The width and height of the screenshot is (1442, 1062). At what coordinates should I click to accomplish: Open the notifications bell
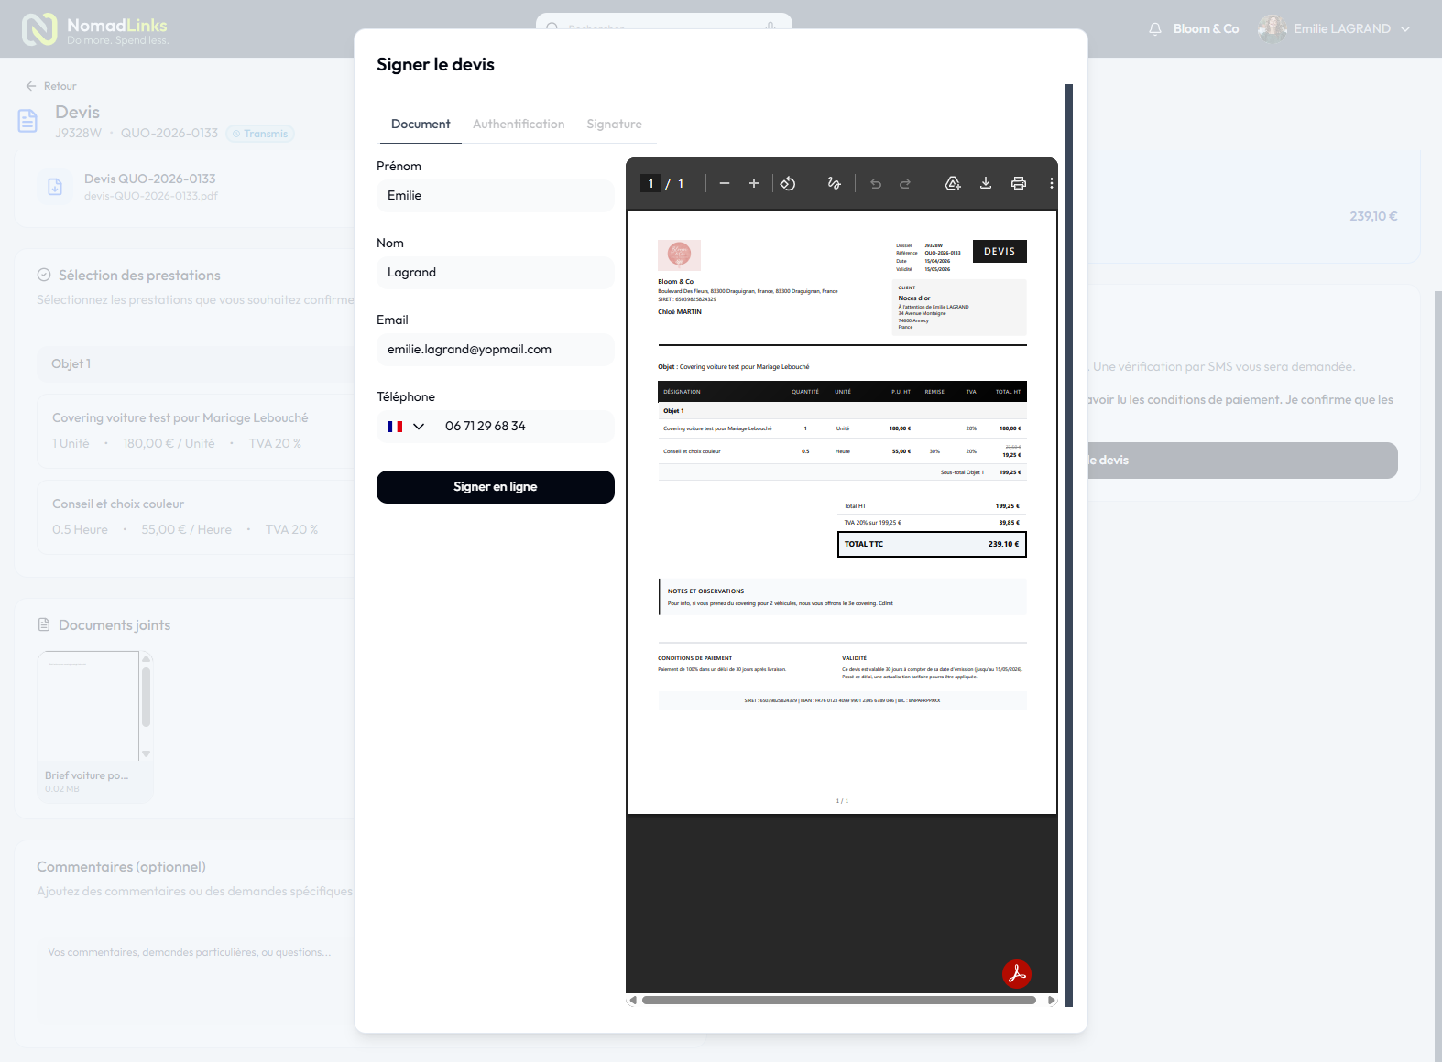coord(1155,29)
